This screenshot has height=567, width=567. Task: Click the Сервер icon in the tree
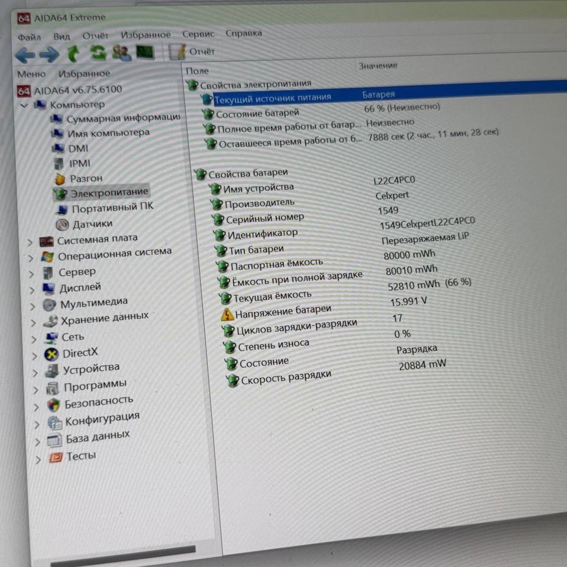pos(48,273)
